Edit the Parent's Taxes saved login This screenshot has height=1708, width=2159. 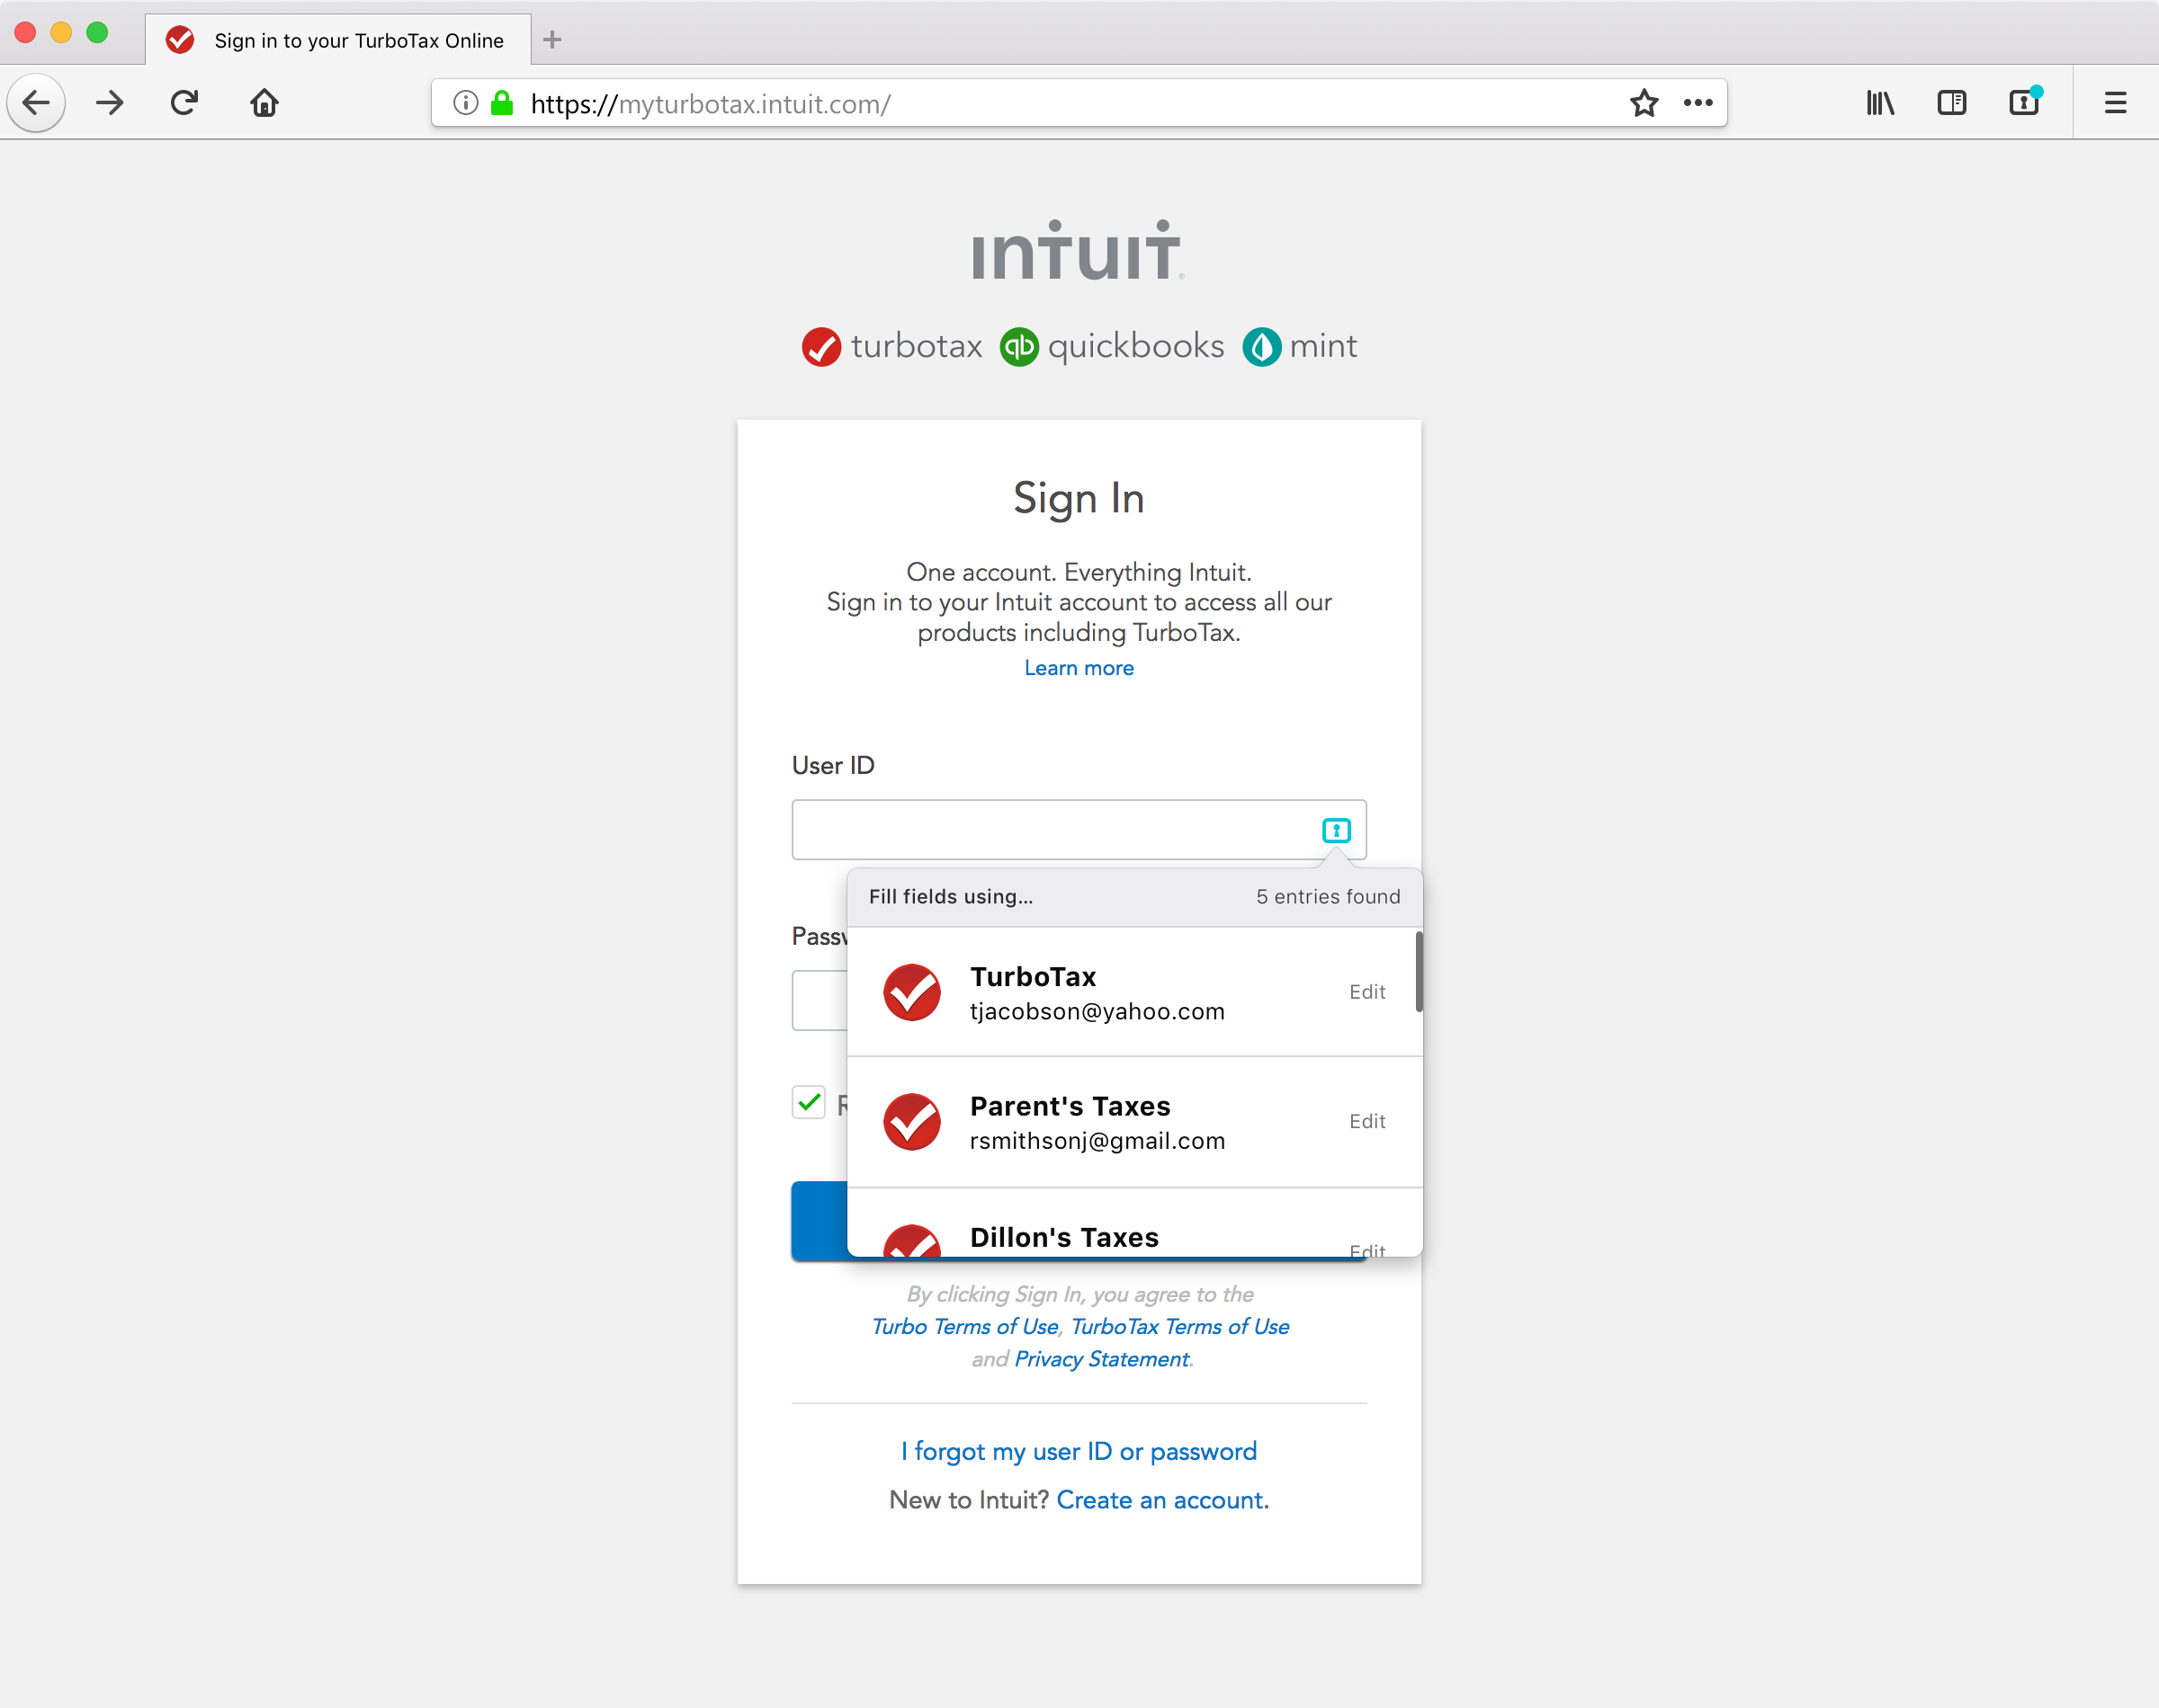point(1366,1121)
